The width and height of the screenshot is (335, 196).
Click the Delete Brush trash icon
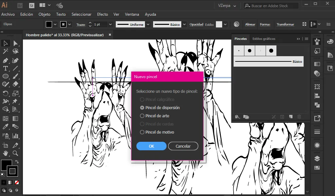pos(299,117)
